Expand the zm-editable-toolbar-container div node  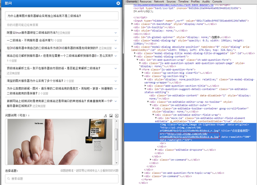pyautogui.click(x=153, y=108)
